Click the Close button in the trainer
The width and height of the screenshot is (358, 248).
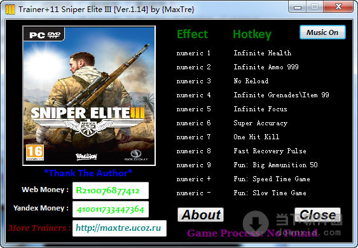click(317, 215)
